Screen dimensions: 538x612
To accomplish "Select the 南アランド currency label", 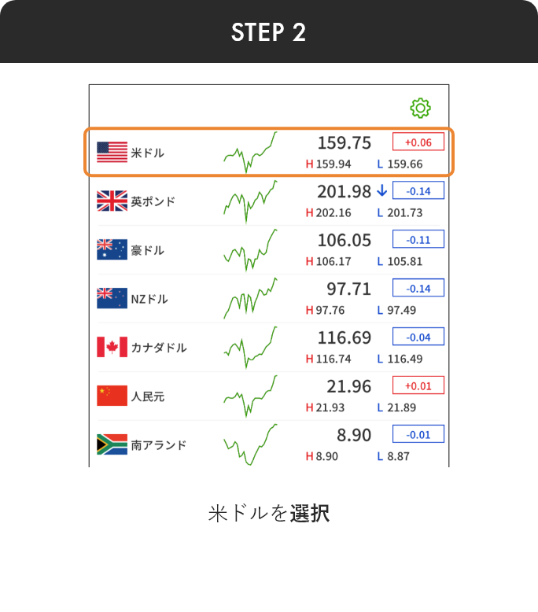I will (x=159, y=445).
